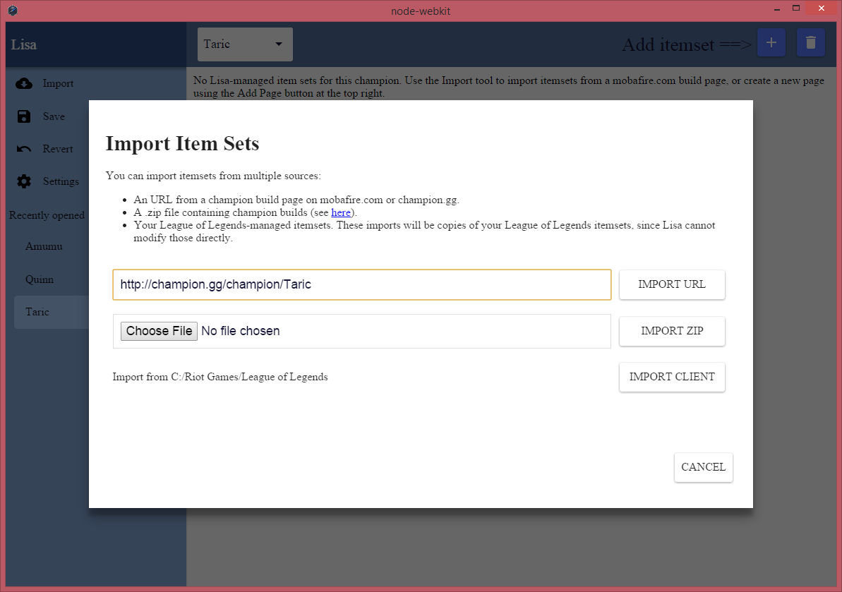Click the Lisa app title
The height and width of the screenshot is (592, 842).
click(x=23, y=44)
